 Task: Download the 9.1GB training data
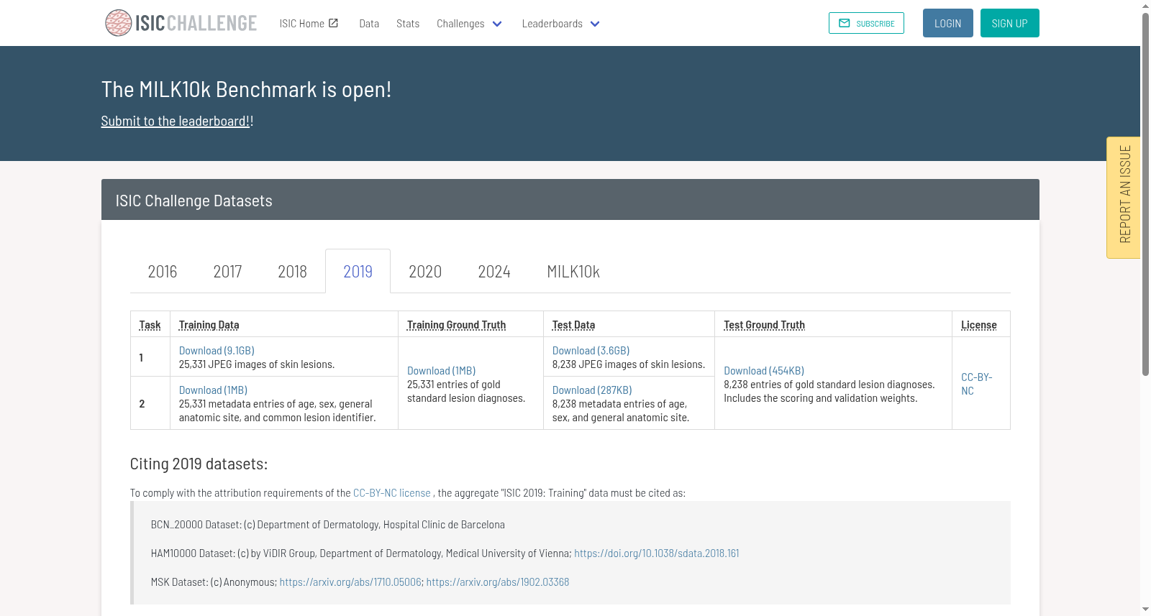click(x=217, y=351)
